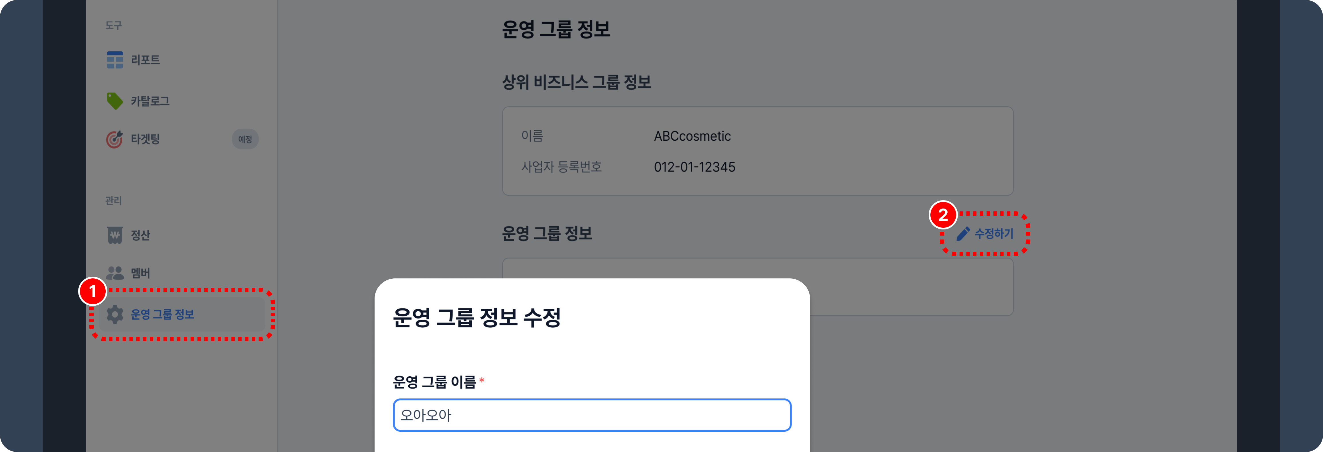Click the gear icon beside 운영 그룹 정보
Viewport: 1323px width, 452px height.
[115, 314]
